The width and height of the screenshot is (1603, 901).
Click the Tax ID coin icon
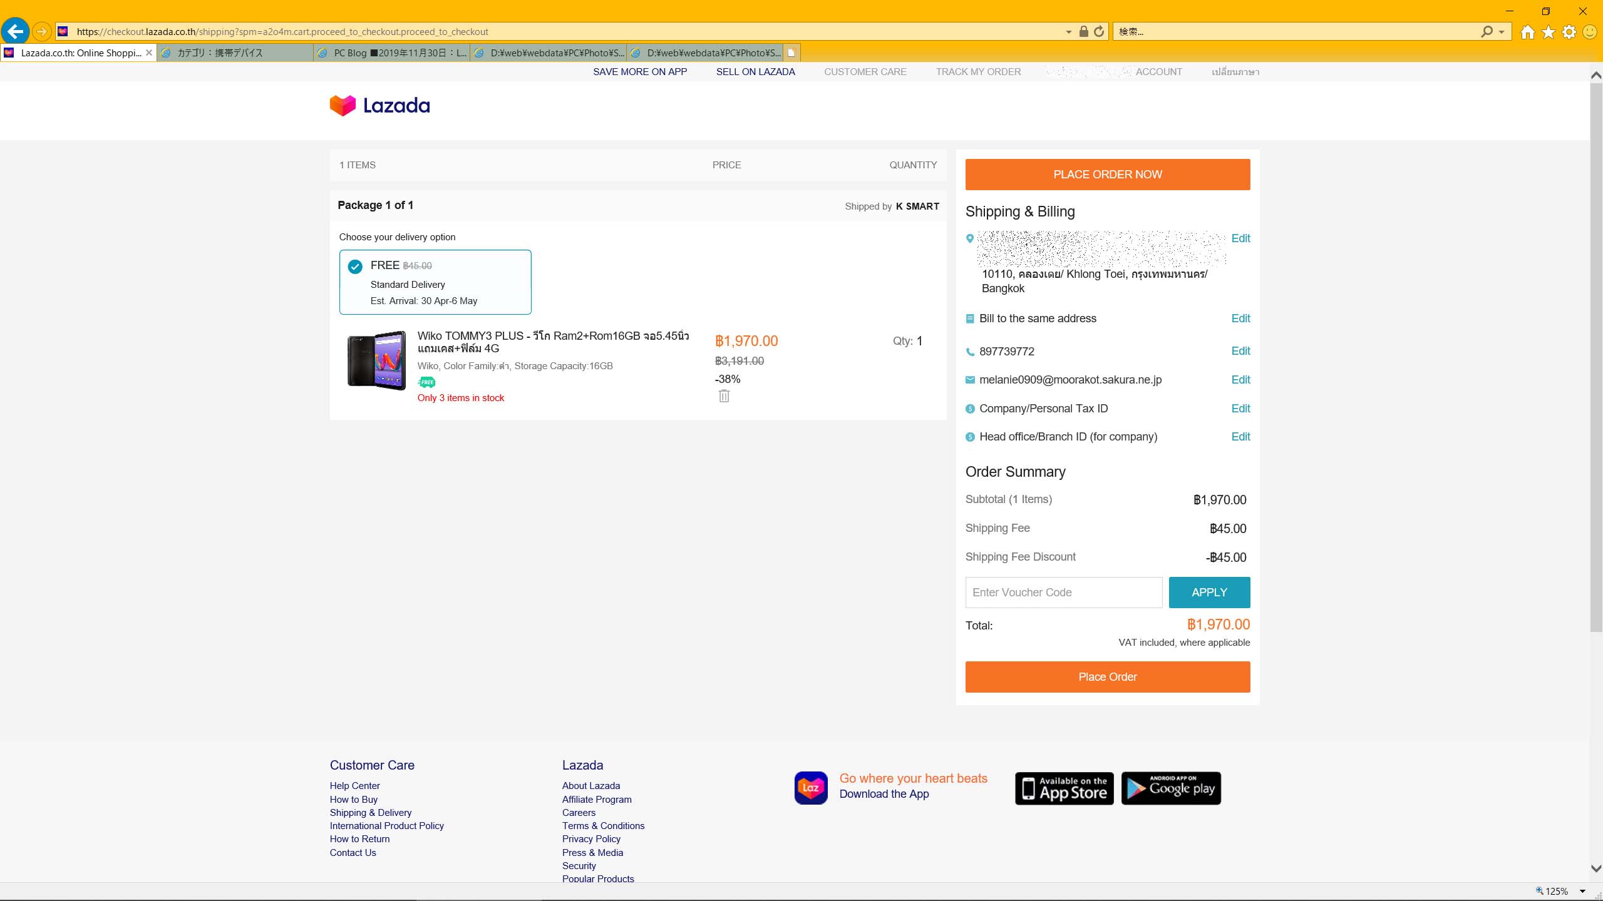[x=970, y=409]
